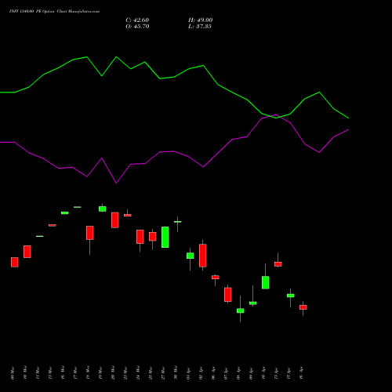Click the '11 Mar' date label on the axis
Image resolution: width=392 pixels, height=392 pixels.
[38, 373]
